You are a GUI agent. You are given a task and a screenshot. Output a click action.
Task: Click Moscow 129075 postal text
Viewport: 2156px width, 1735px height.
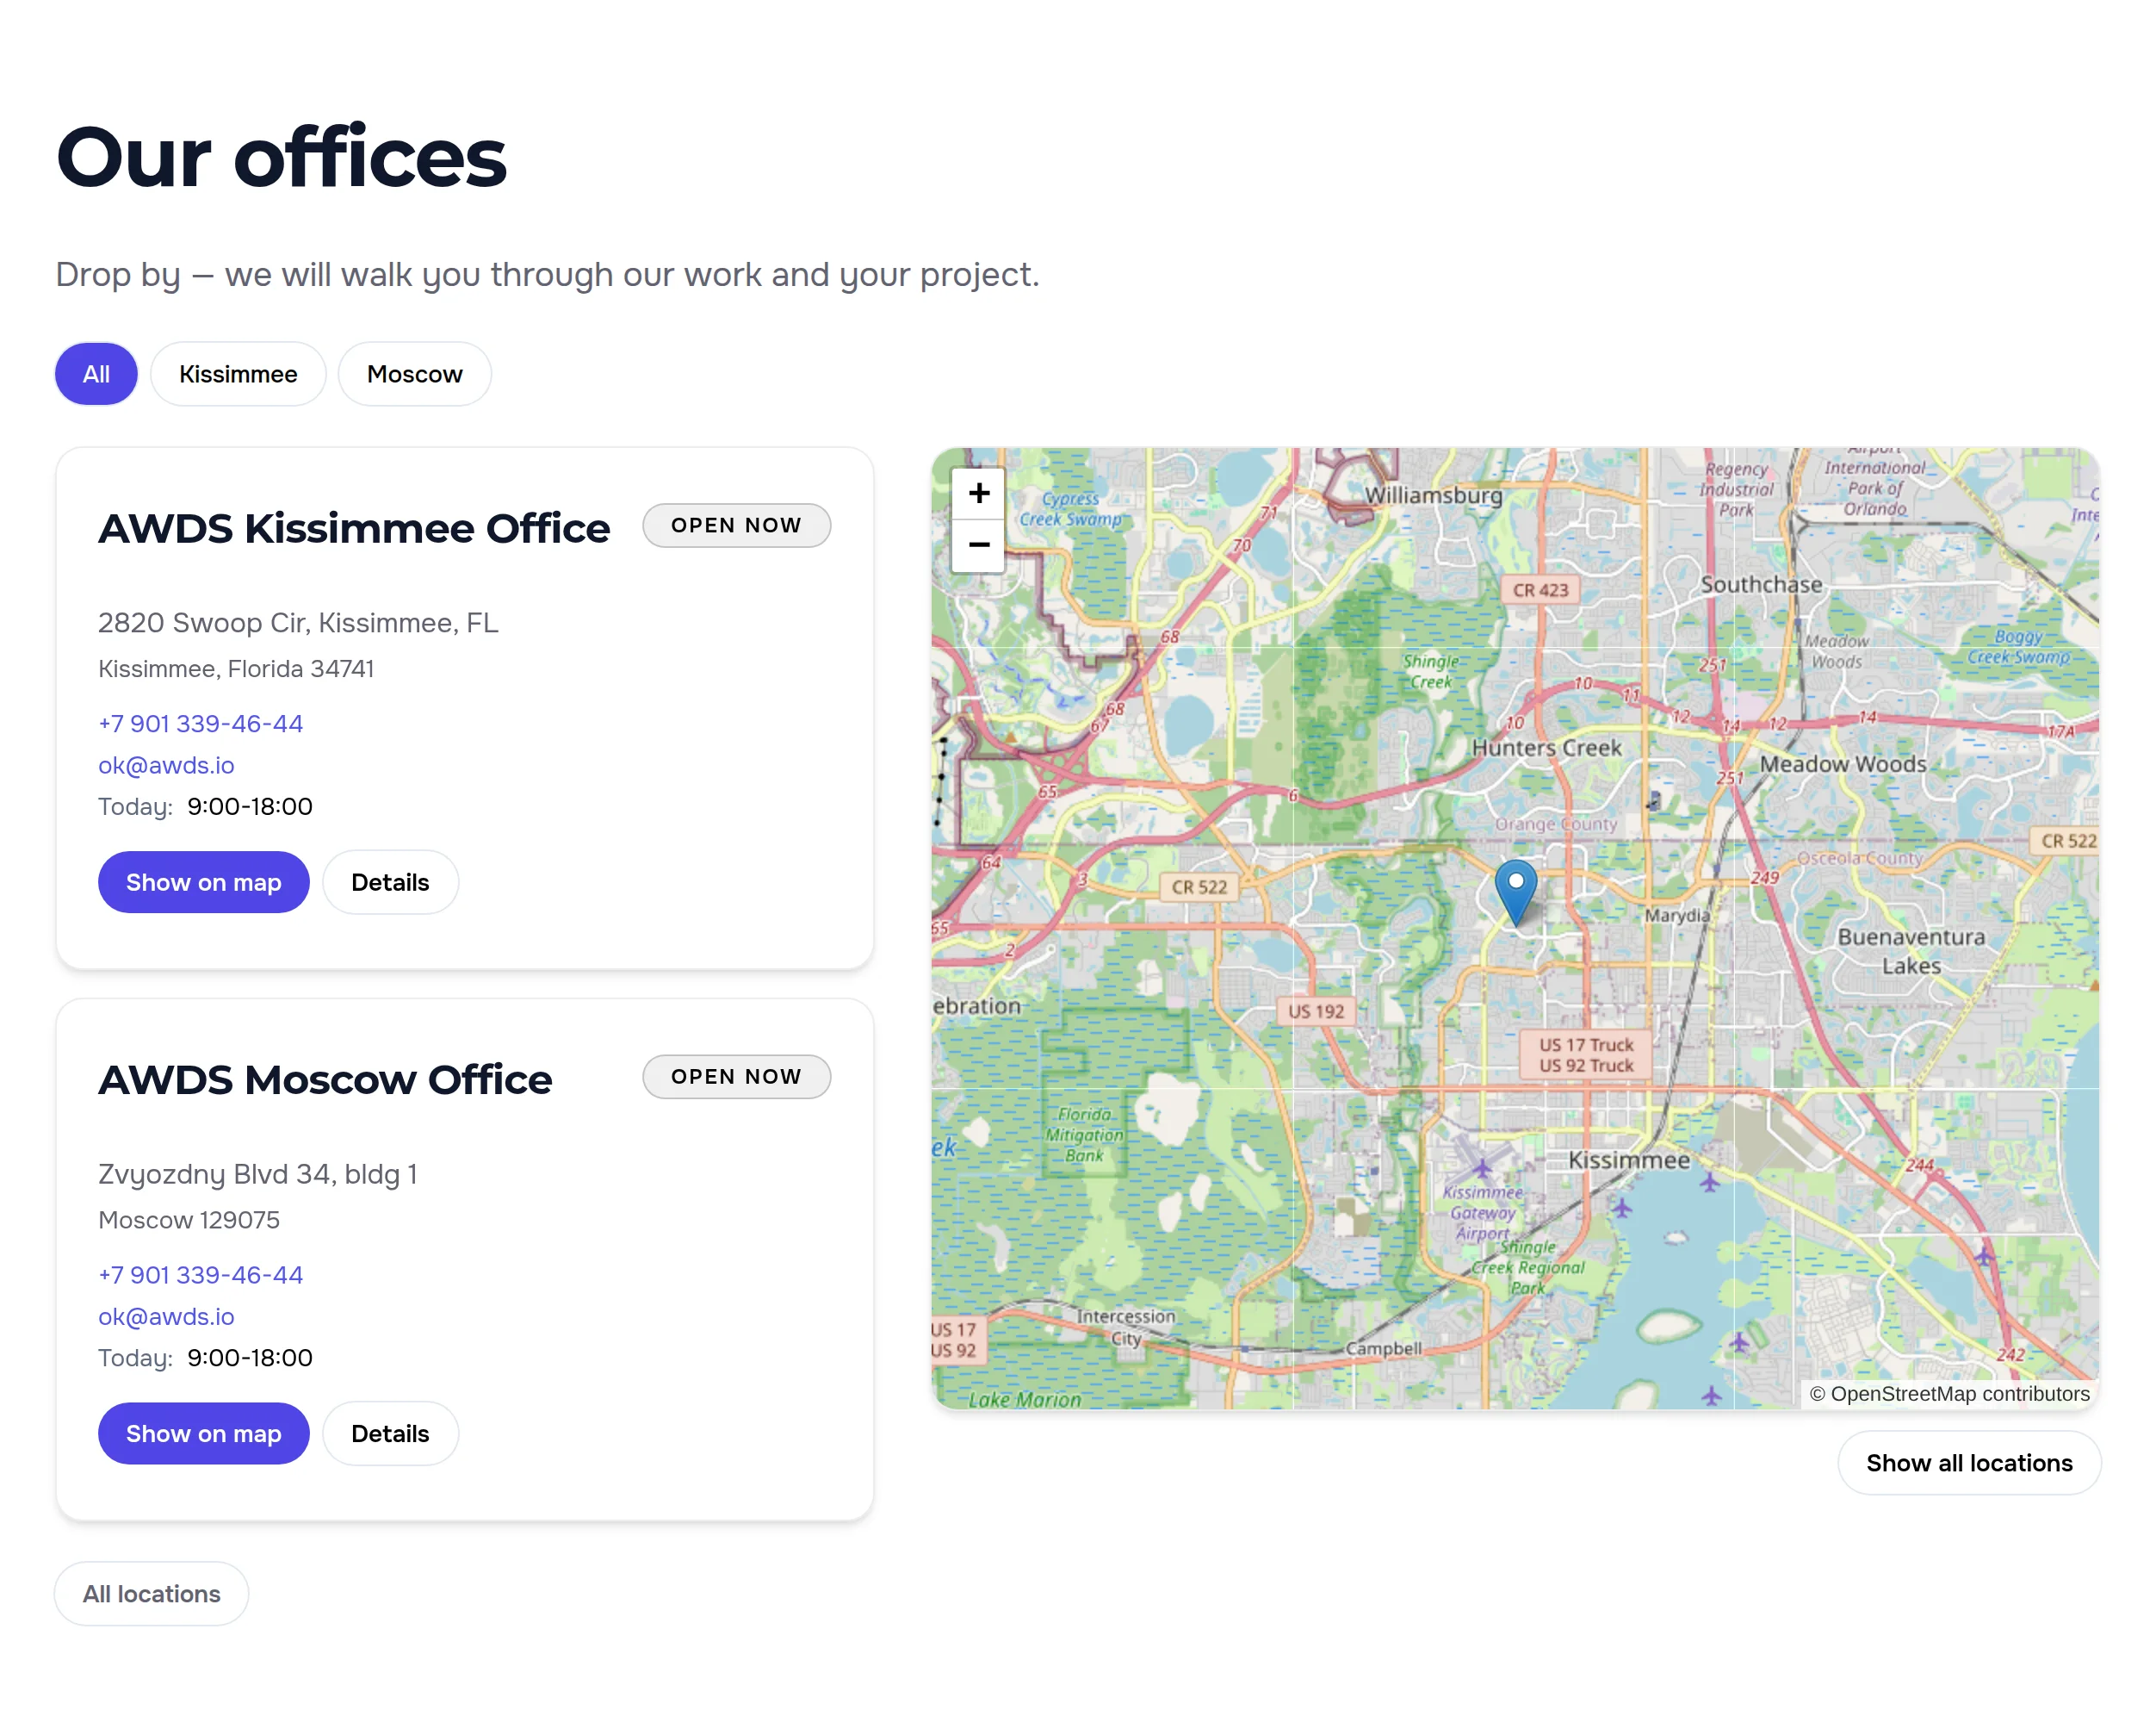[x=189, y=1220]
